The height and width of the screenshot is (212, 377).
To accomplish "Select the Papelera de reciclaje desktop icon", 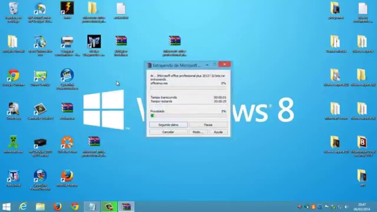I will [13, 13].
